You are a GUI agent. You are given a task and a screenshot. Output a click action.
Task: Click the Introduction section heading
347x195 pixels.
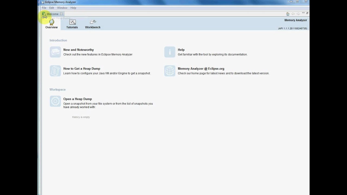pyautogui.click(x=58, y=40)
